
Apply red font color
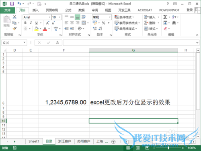click(45, 29)
